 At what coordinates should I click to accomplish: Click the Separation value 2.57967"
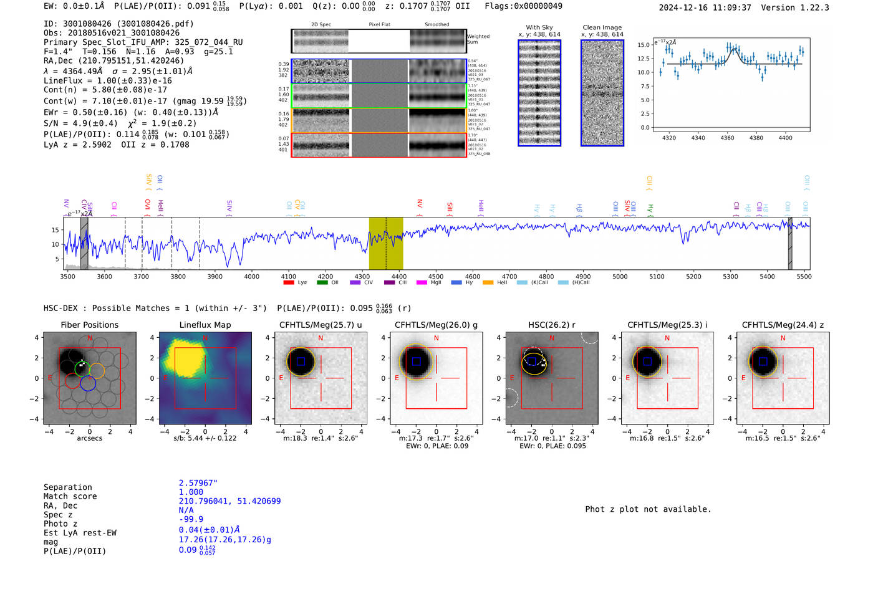[198, 483]
